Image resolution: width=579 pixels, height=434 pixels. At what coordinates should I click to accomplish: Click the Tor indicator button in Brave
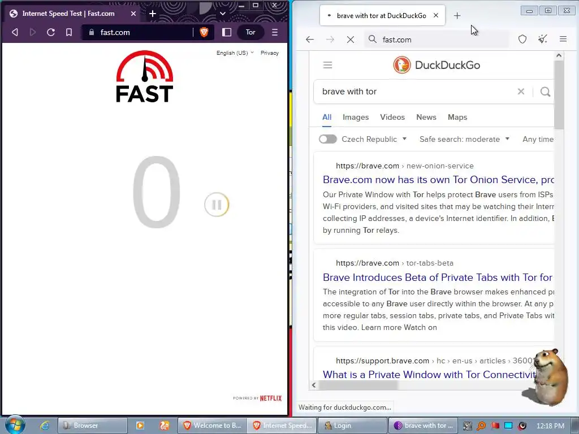point(250,32)
